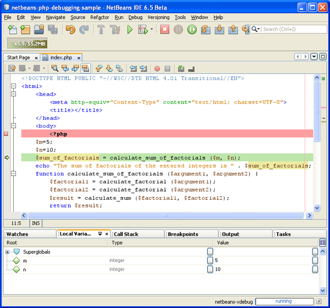Open the editor document list dropdown arrow
Viewport: 330px width, 308px height.
314,57
